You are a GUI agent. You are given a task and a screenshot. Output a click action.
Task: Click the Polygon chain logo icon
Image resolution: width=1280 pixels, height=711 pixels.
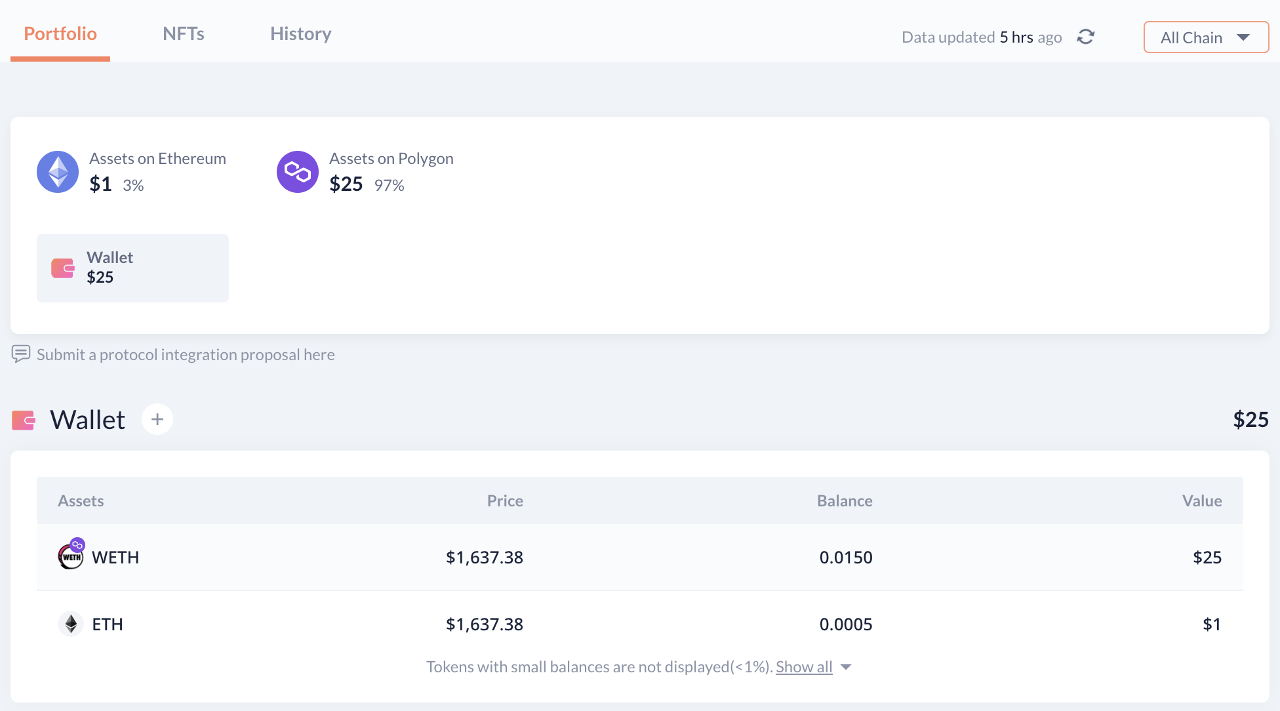tap(298, 172)
